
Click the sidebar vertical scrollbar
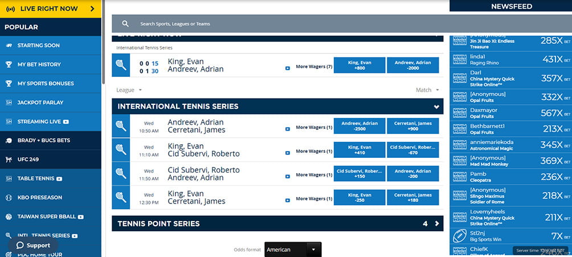(x=104, y=42)
